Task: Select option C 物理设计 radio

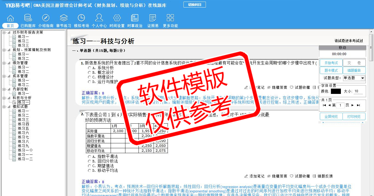Action: (89, 77)
